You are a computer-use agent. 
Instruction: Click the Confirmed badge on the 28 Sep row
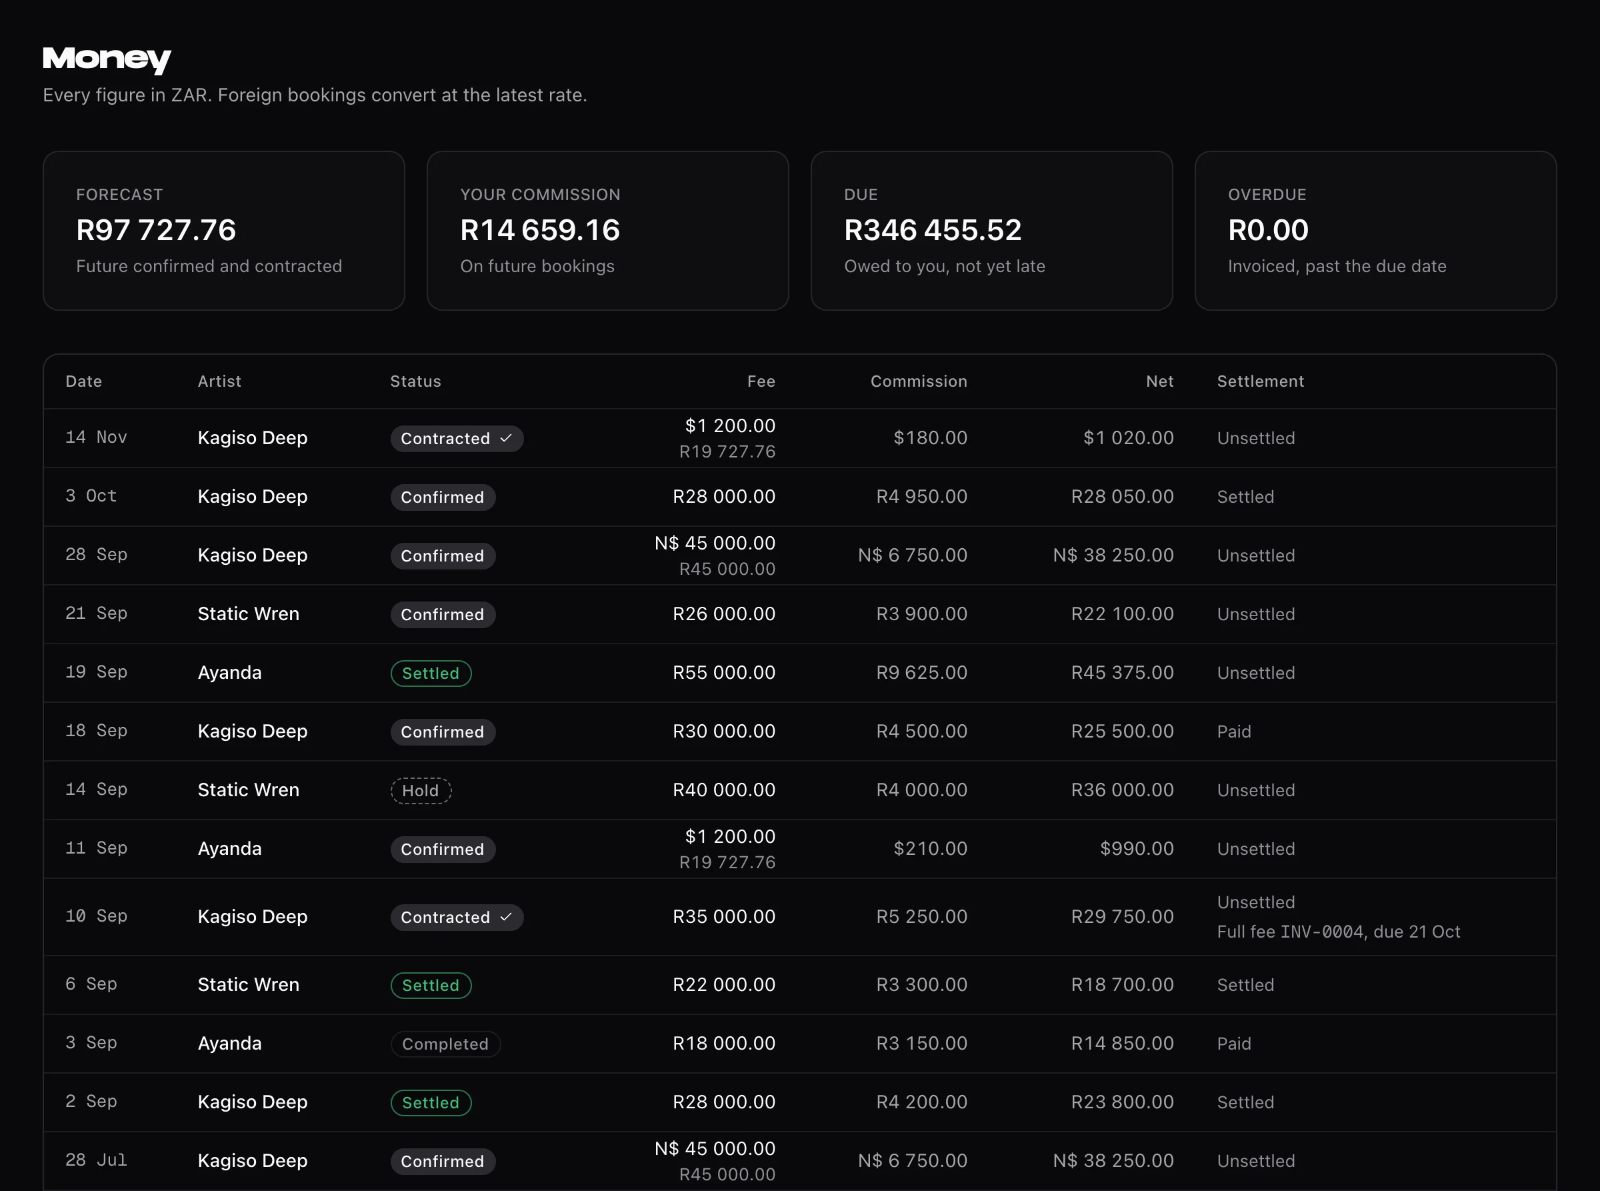point(443,556)
